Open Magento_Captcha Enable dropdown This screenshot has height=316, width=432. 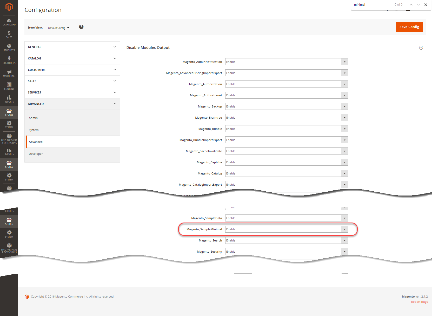pyautogui.click(x=287, y=162)
